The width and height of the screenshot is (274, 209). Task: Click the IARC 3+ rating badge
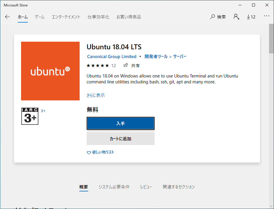click(x=30, y=116)
